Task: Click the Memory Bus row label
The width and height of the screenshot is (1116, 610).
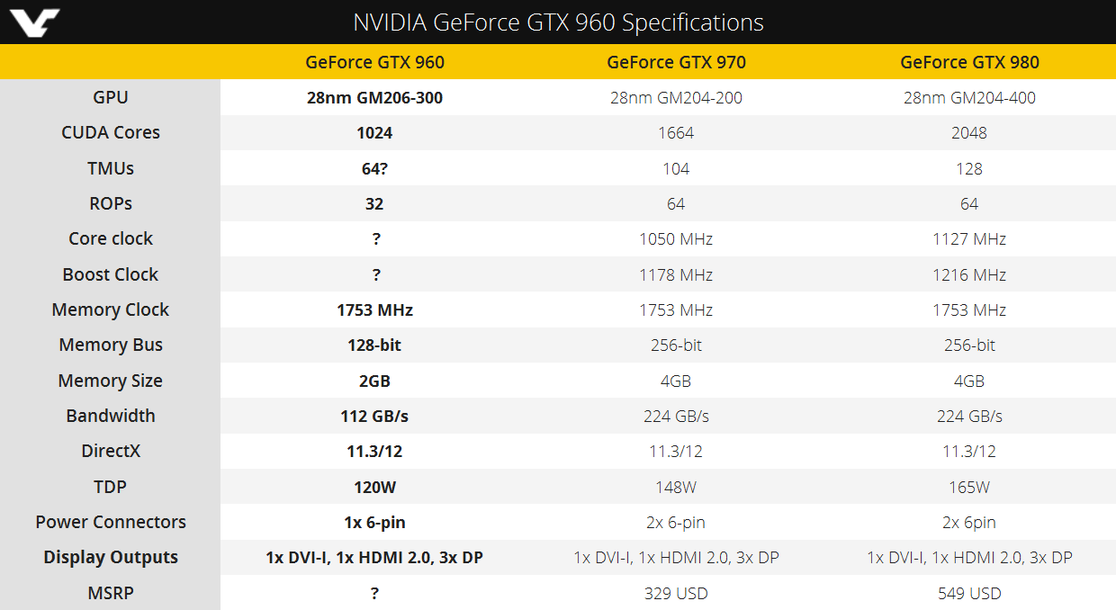Action: (111, 345)
